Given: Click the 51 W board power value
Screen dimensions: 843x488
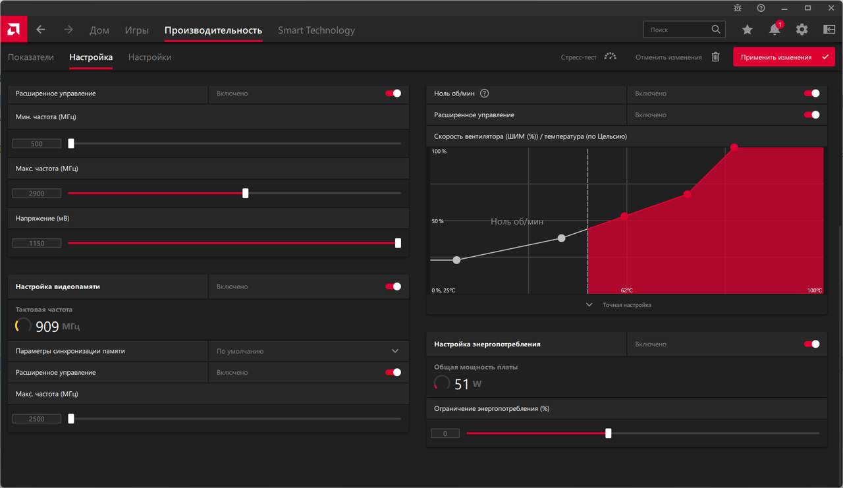Looking at the screenshot, I should tap(468, 384).
